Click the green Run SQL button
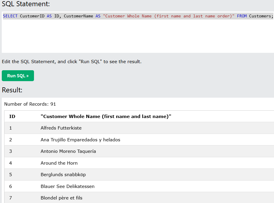 pos(18,76)
